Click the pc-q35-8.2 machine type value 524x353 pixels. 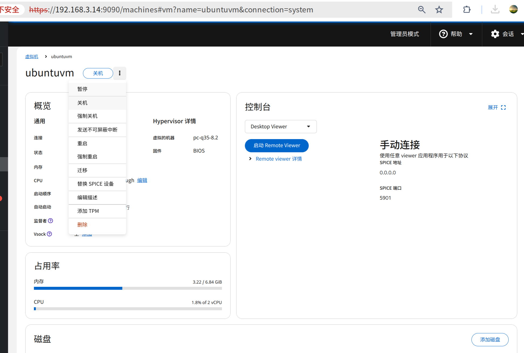pyautogui.click(x=205, y=137)
